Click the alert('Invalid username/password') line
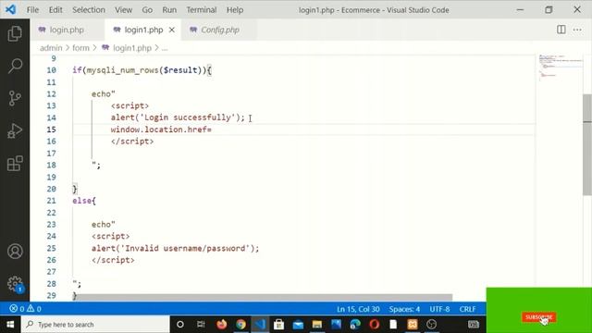The image size is (592, 333). pos(175,248)
